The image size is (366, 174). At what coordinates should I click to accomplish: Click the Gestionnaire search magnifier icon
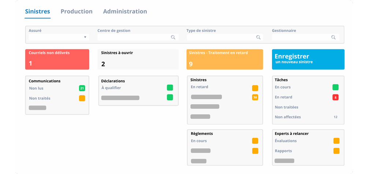333,37
